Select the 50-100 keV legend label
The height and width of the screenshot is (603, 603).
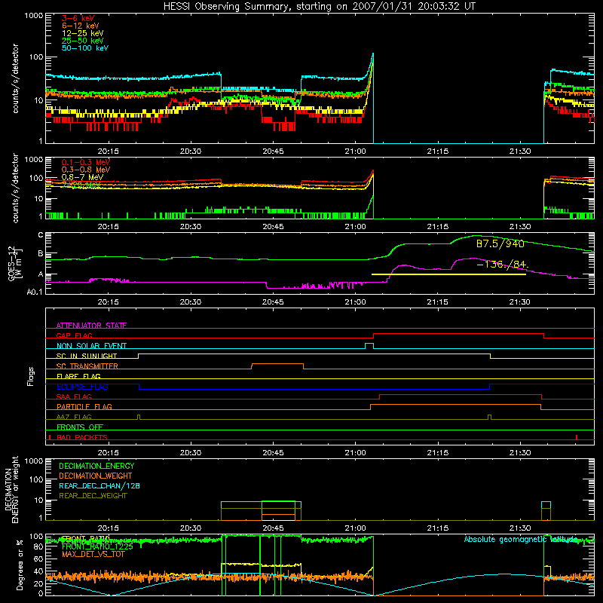[x=85, y=48]
